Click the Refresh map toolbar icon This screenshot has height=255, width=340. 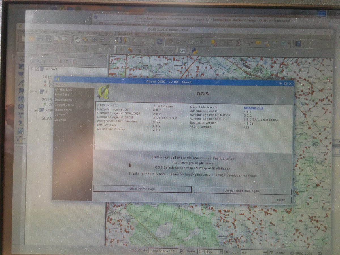pyautogui.click(x=160, y=41)
